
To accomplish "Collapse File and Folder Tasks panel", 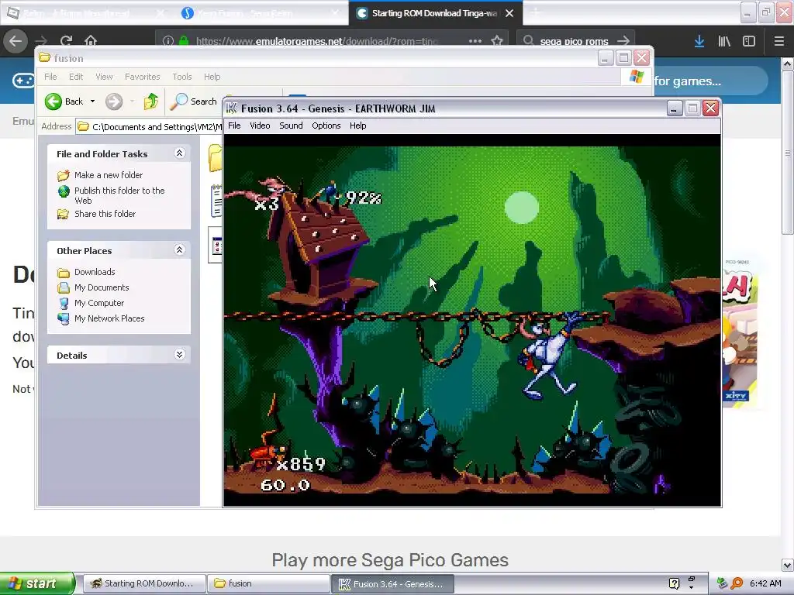I will pyautogui.click(x=179, y=153).
